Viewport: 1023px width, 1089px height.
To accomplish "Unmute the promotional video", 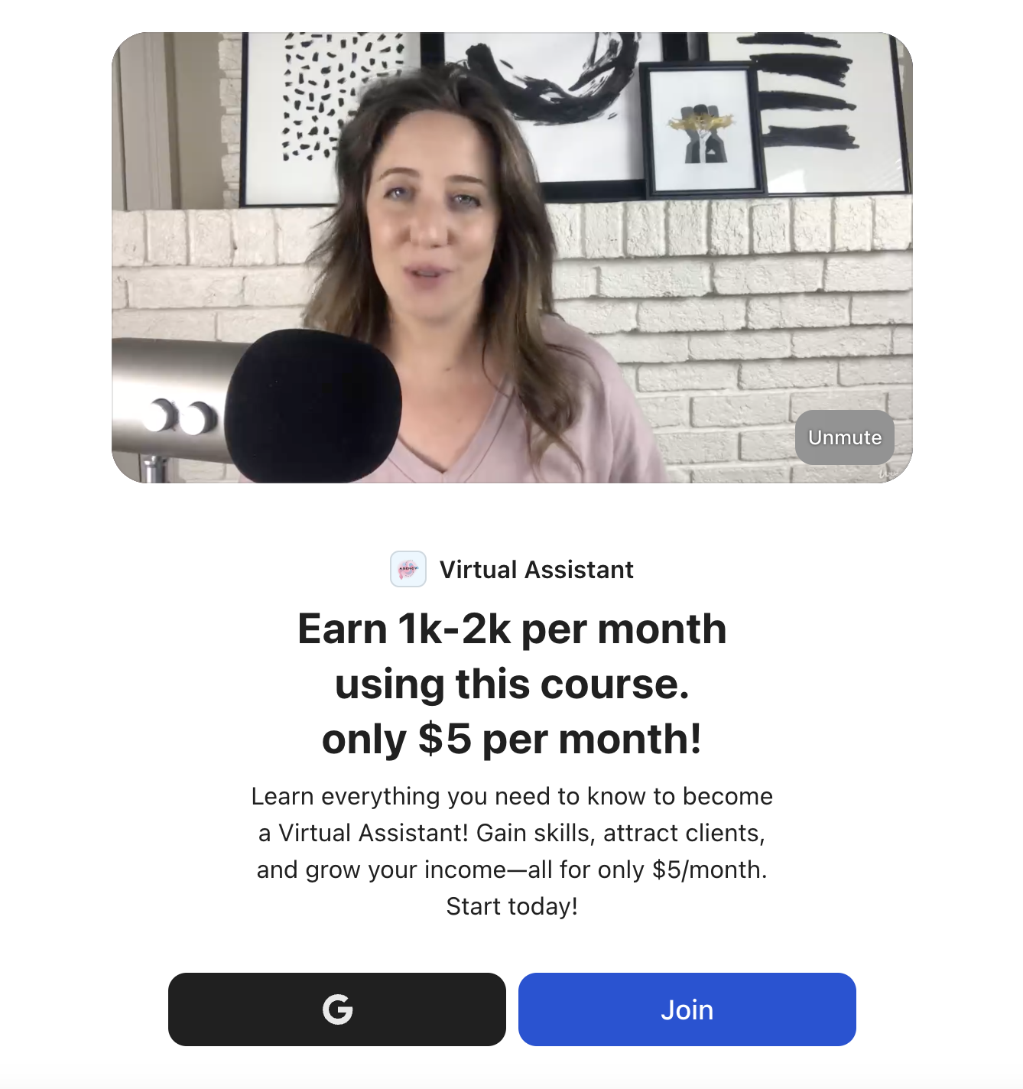I will [845, 437].
